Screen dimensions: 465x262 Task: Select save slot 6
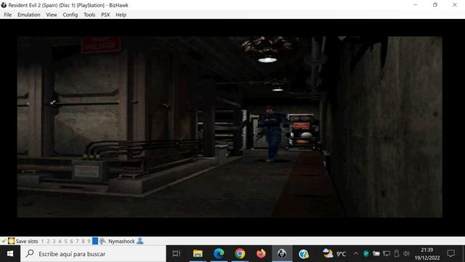[71, 241]
